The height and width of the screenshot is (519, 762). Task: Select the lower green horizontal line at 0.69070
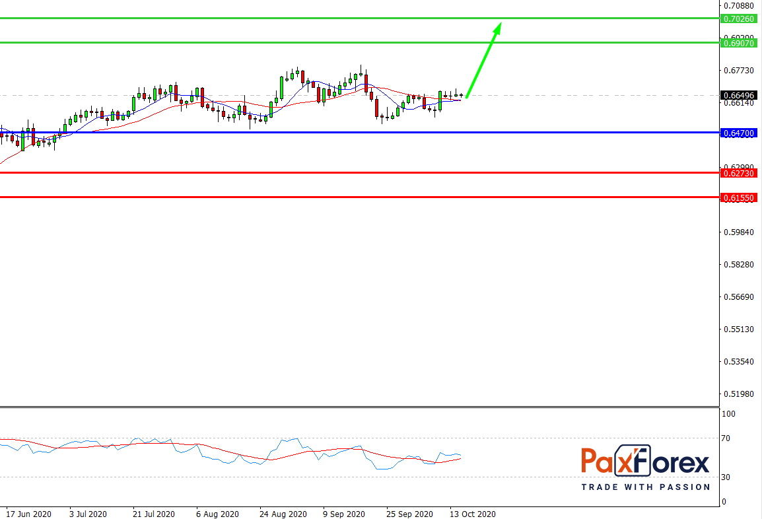360,43
